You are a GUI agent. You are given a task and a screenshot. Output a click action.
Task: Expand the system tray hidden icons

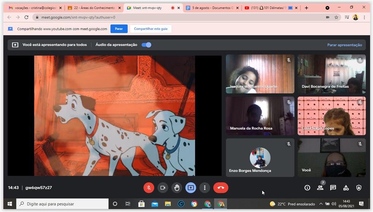tap(321, 204)
